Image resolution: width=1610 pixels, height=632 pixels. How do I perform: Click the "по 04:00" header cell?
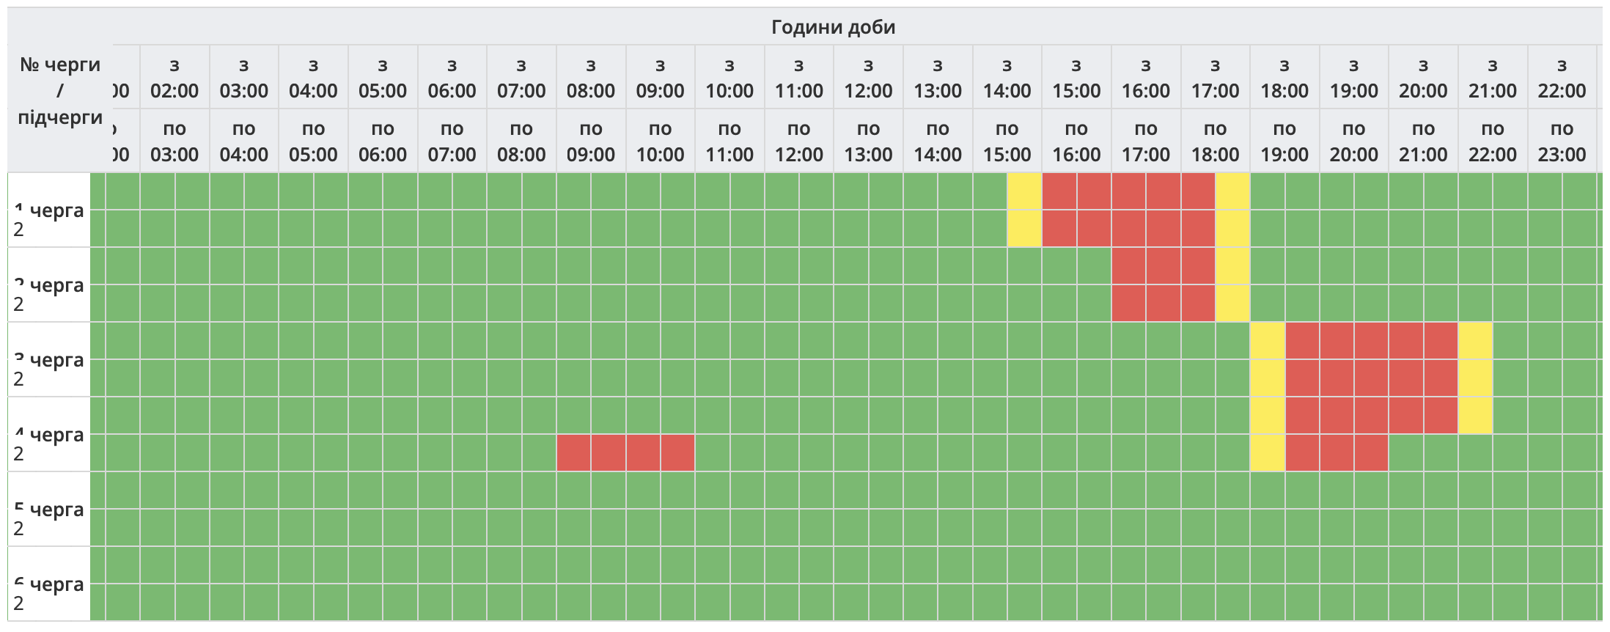244,142
